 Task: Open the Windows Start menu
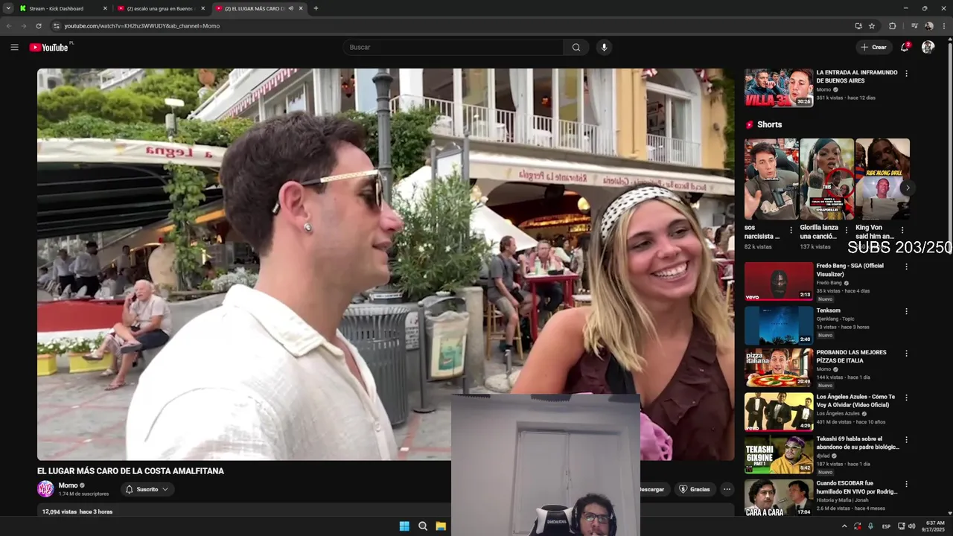point(404,526)
